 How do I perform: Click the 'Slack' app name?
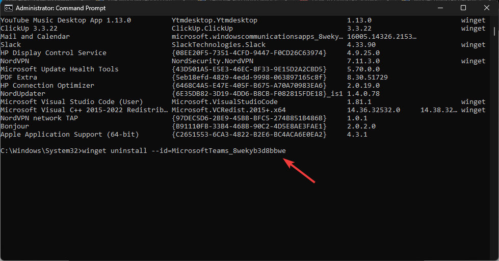pyautogui.click(x=11, y=45)
